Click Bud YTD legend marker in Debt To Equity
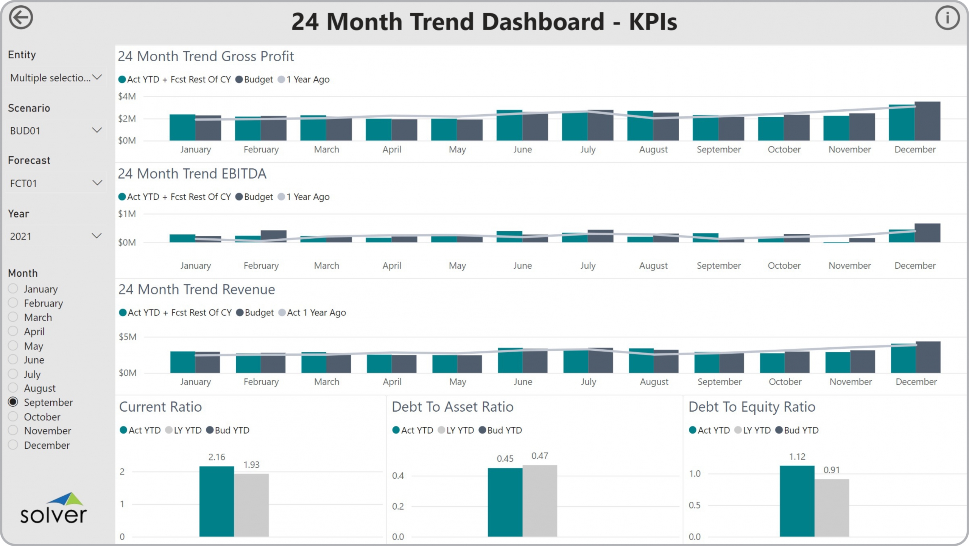This screenshot has height=546, width=969. click(x=779, y=430)
